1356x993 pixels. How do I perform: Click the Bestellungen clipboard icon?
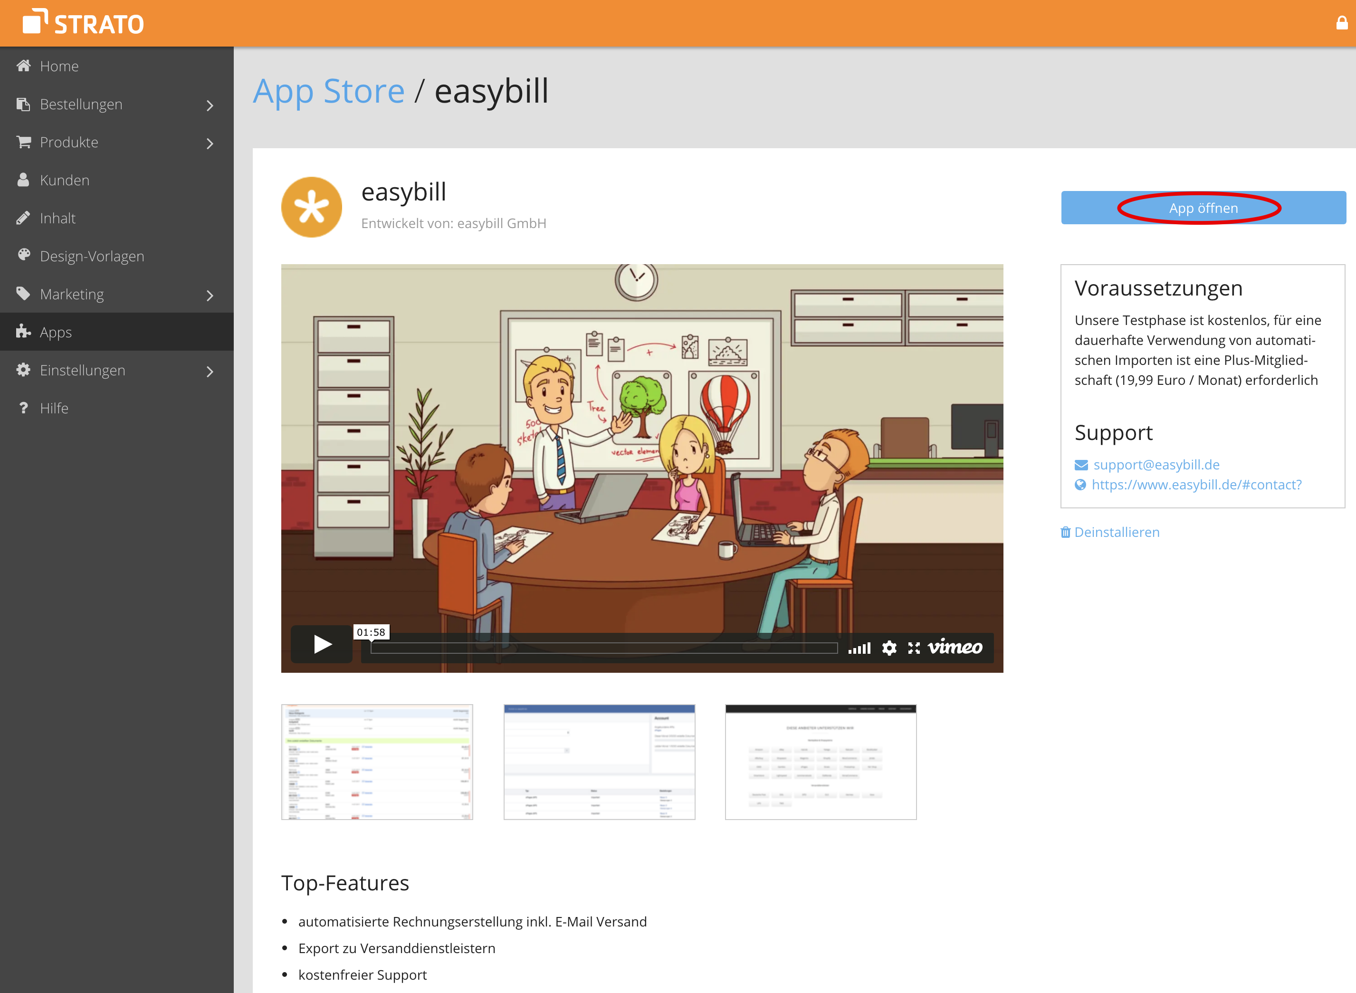point(23,104)
